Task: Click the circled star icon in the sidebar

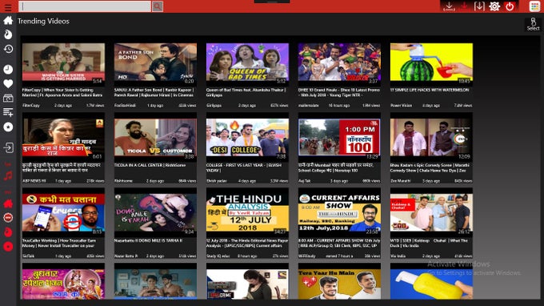Action: click(8, 127)
